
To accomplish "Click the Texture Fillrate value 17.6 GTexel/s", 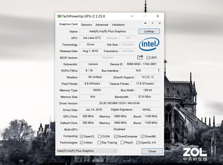I will click(x=145, y=84).
